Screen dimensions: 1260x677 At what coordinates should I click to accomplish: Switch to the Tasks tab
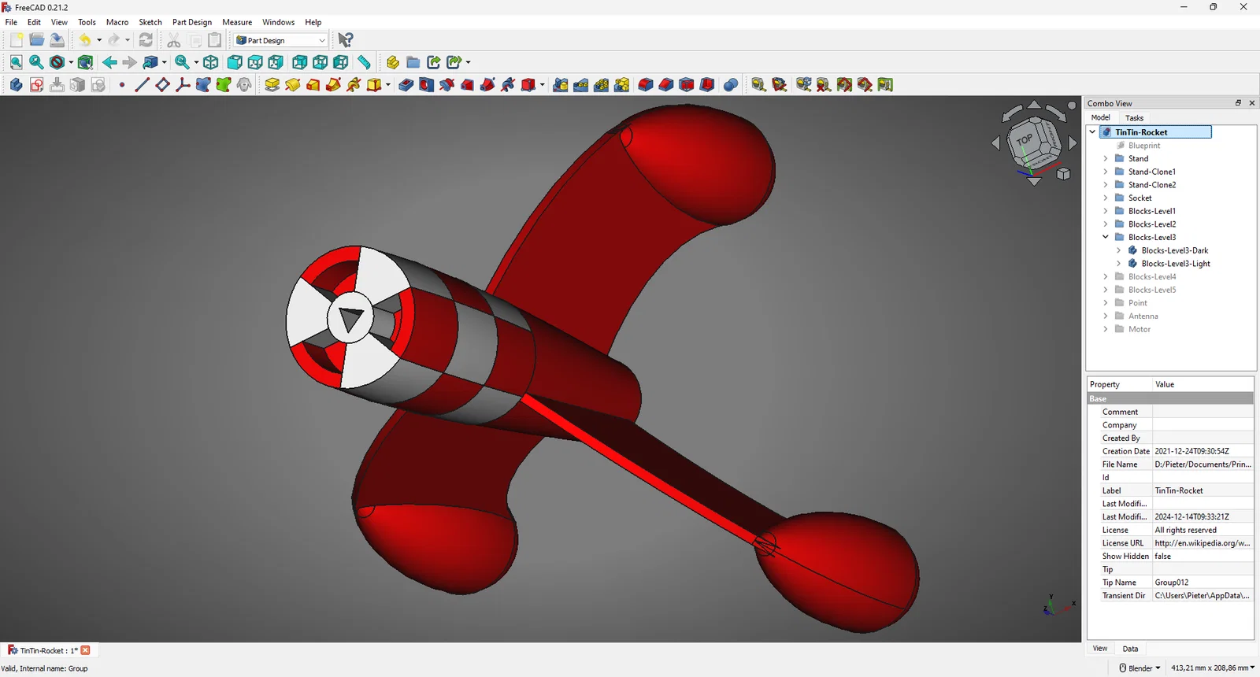click(x=1134, y=118)
